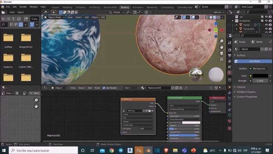
Task: Toggle the camera view icon in viewport
Action: point(221,53)
